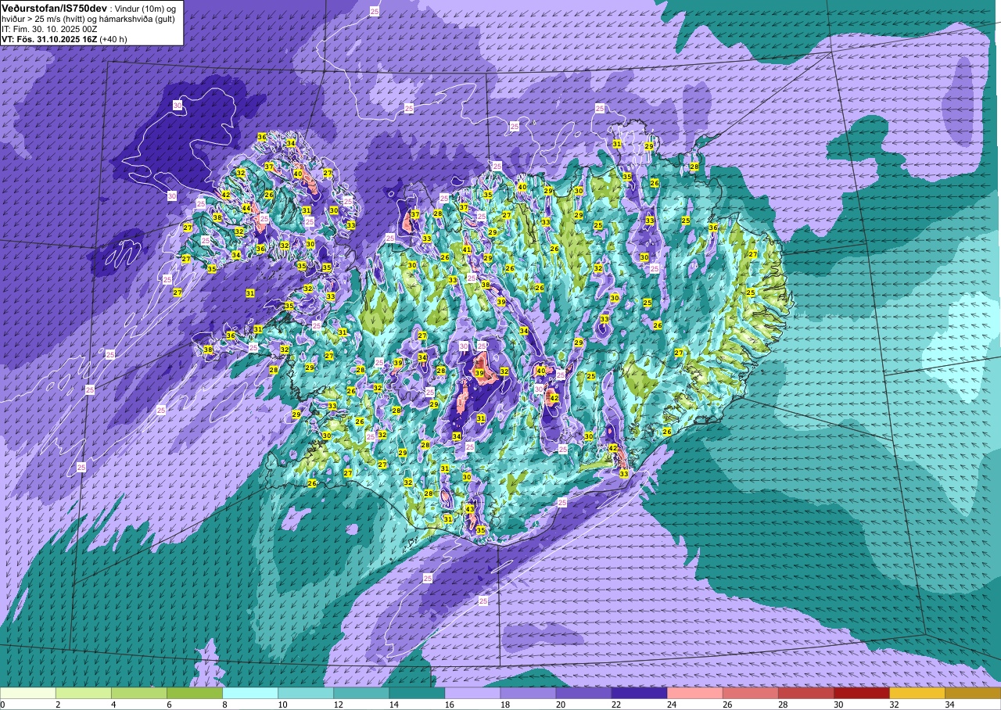Image resolution: width=1001 pixels, height=710 pixels.
Task: Pick the golden yellow 32–34 legend swatch
Action: coord(917,693)
